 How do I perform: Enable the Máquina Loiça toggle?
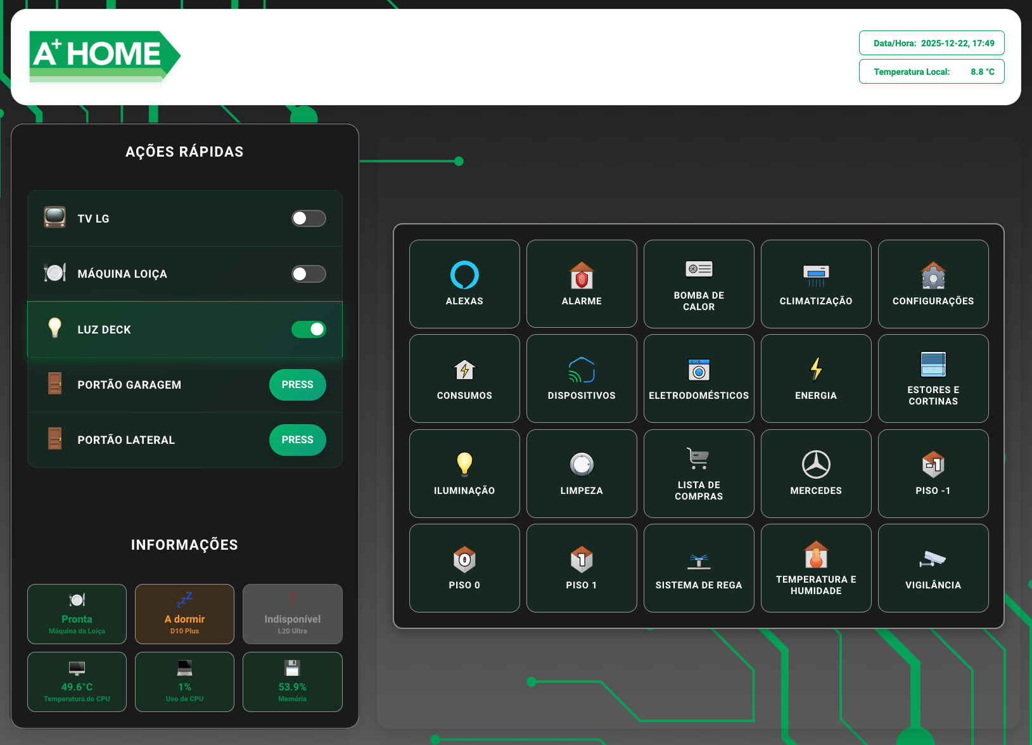coord(309,274)
